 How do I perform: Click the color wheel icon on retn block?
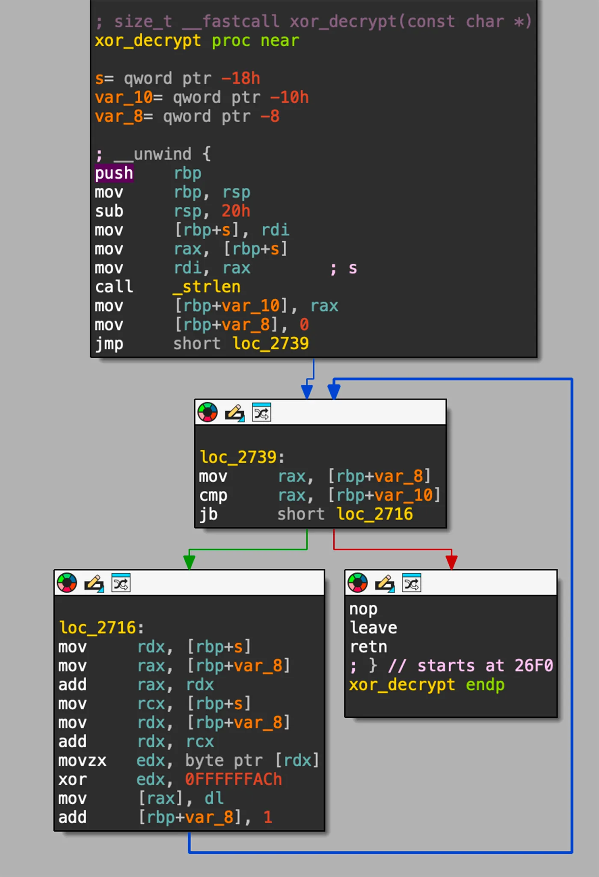pyautogui.click(x=358, y=583)
